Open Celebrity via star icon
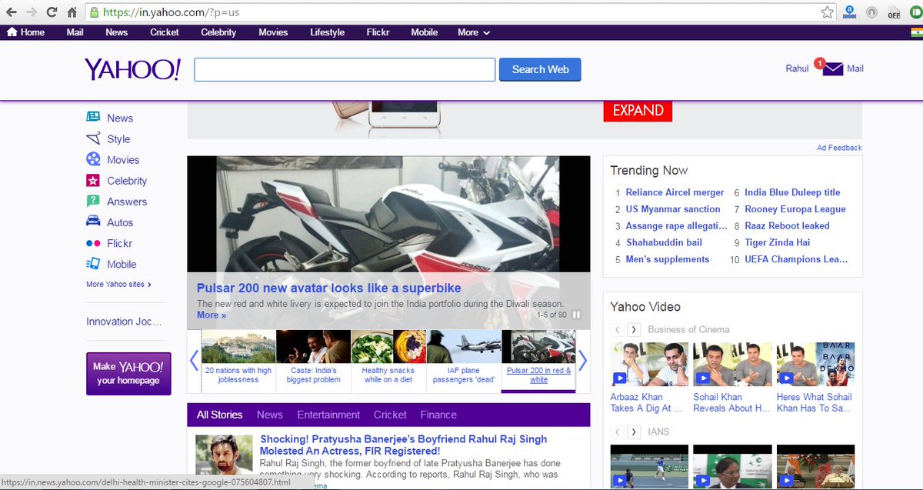 [93, 181]
